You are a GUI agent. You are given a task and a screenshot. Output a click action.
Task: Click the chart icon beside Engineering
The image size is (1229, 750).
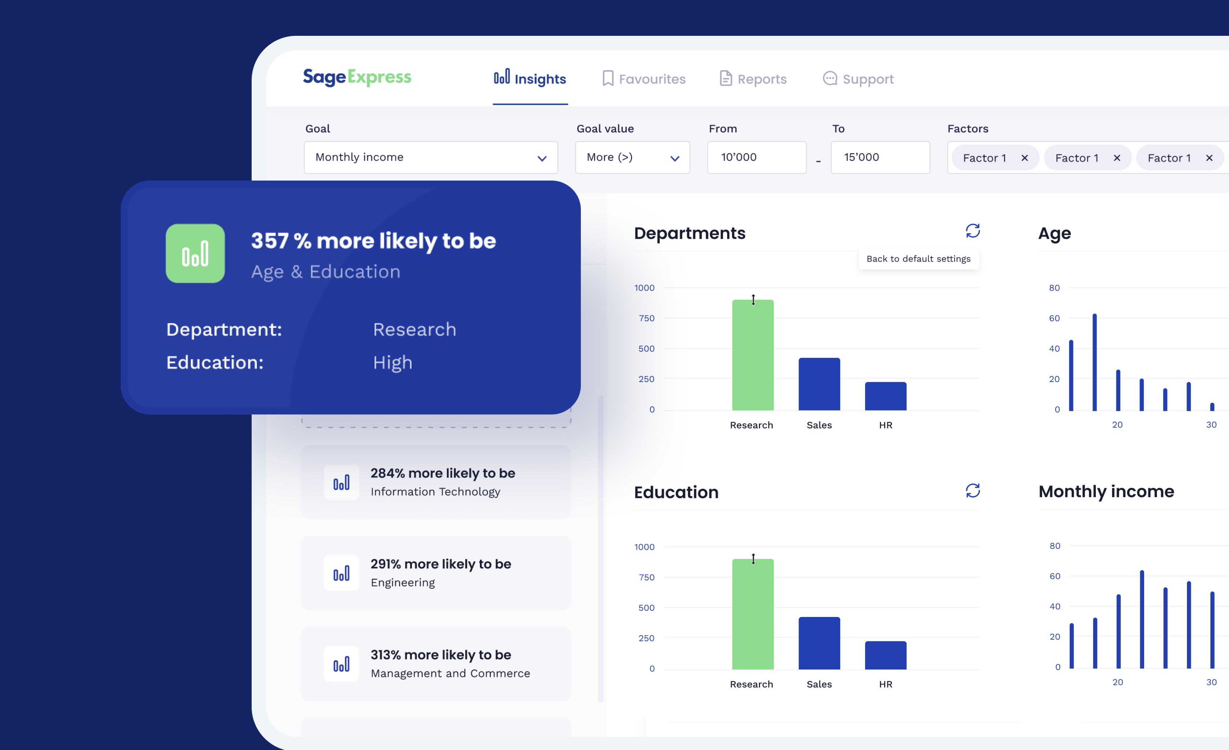(x=341, y=573)
